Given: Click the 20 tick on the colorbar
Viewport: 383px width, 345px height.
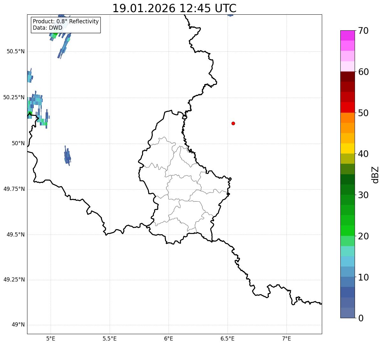Looking at the screenshot, I should pyautogui.click(x=363, y=236).
